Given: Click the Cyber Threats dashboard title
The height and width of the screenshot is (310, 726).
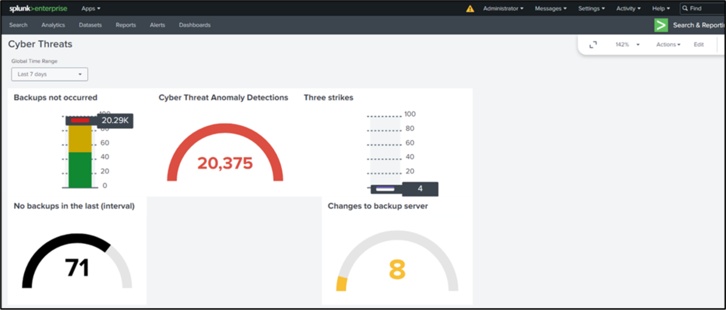Looking at the screenshot, I should click(40, 44).
